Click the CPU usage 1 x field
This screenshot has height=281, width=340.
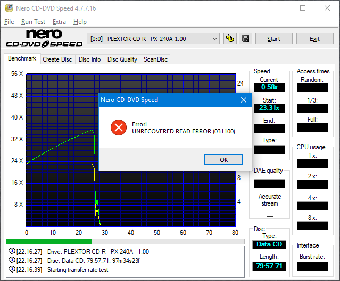[312, 164]
